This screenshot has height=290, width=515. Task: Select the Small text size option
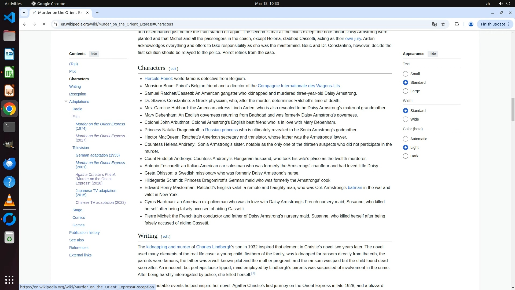406,74
